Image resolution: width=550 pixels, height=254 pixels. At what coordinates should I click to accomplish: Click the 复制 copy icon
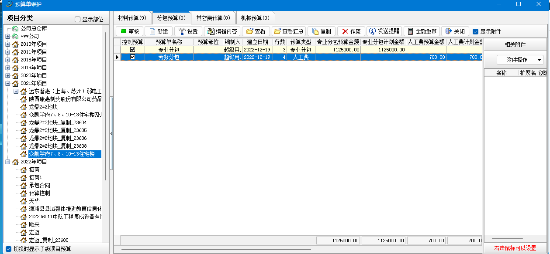coord(315,31)
